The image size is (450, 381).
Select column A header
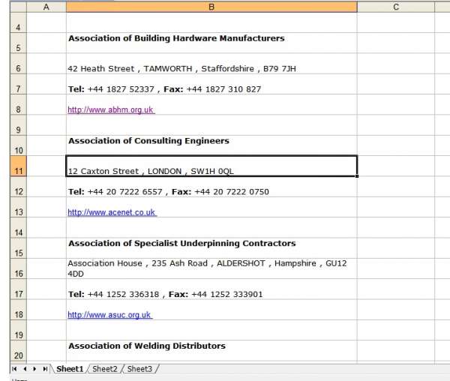[46, 7]
